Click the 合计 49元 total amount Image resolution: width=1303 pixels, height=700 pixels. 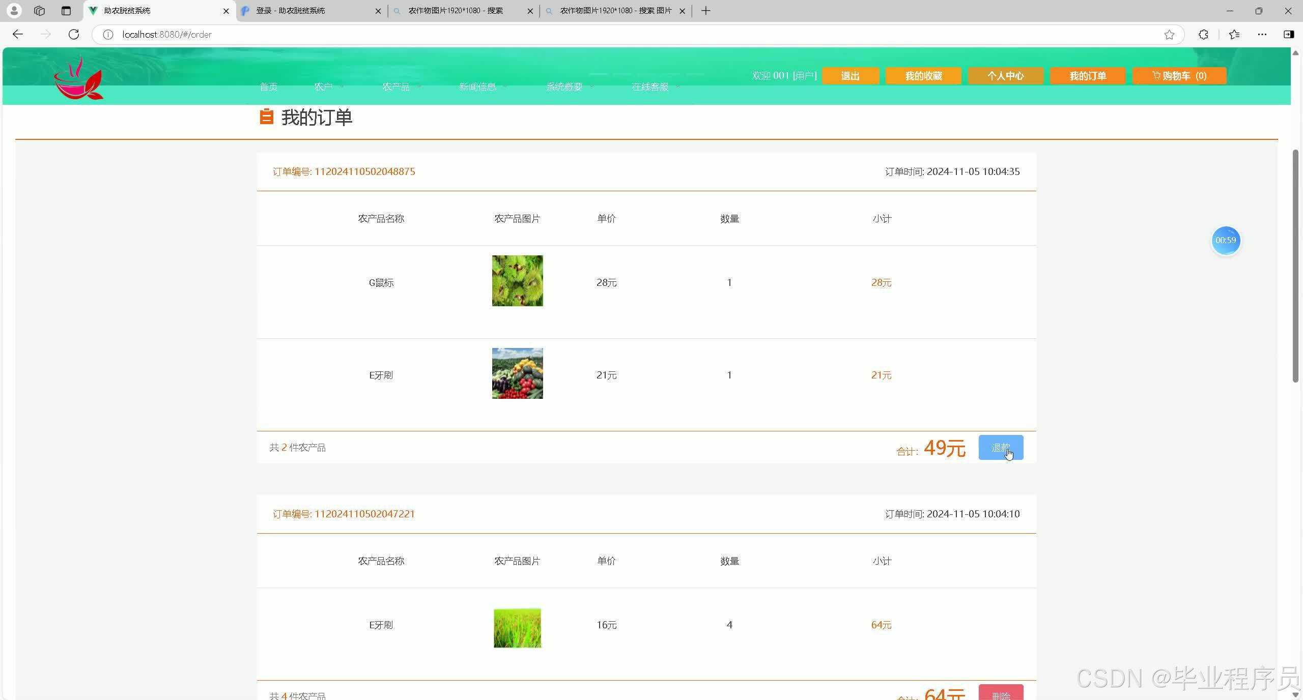[x=931, y=448]
